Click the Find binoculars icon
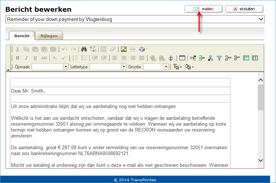Image resolution: width=276 pixels, height=183 pixels. pyautogui.click(x=84, y=49)
